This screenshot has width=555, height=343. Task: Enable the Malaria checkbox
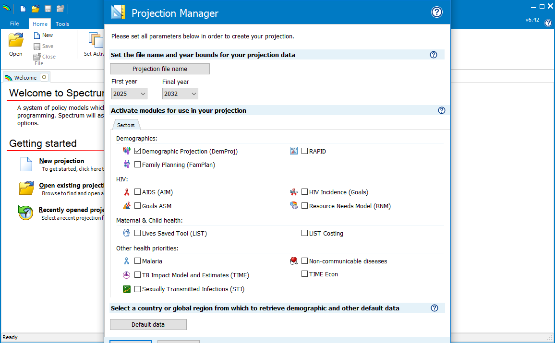[x=137, y=261]
